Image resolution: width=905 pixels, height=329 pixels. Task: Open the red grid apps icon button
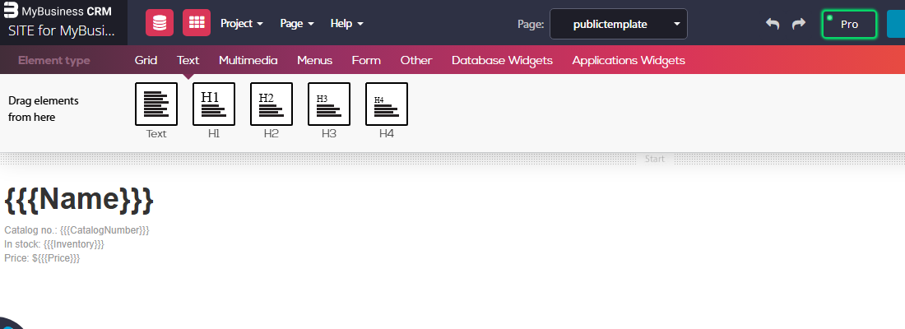point(197,23)
